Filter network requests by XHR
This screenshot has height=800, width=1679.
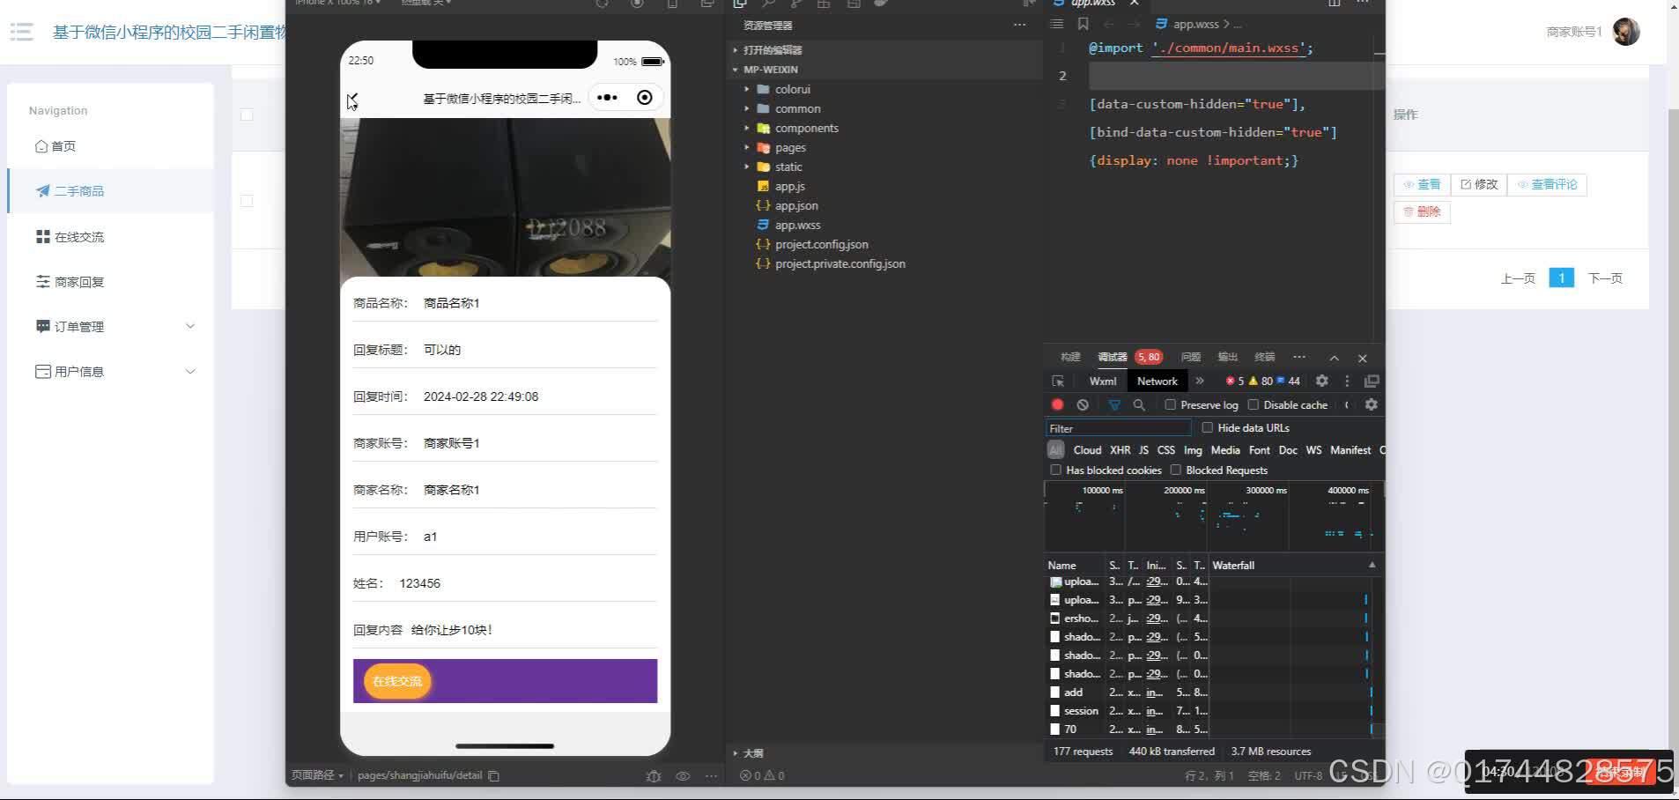(1120, 450)
